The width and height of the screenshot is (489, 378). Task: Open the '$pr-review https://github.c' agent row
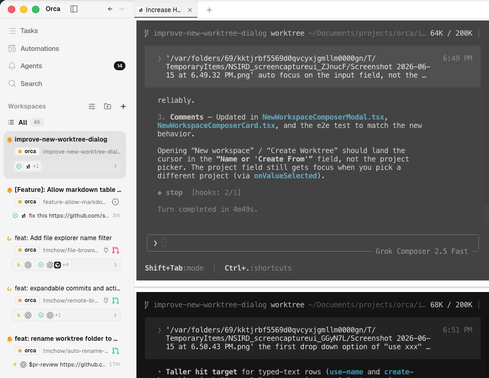click(66, 364)
